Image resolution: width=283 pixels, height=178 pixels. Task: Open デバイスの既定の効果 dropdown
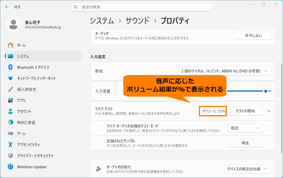pos(247,169)
